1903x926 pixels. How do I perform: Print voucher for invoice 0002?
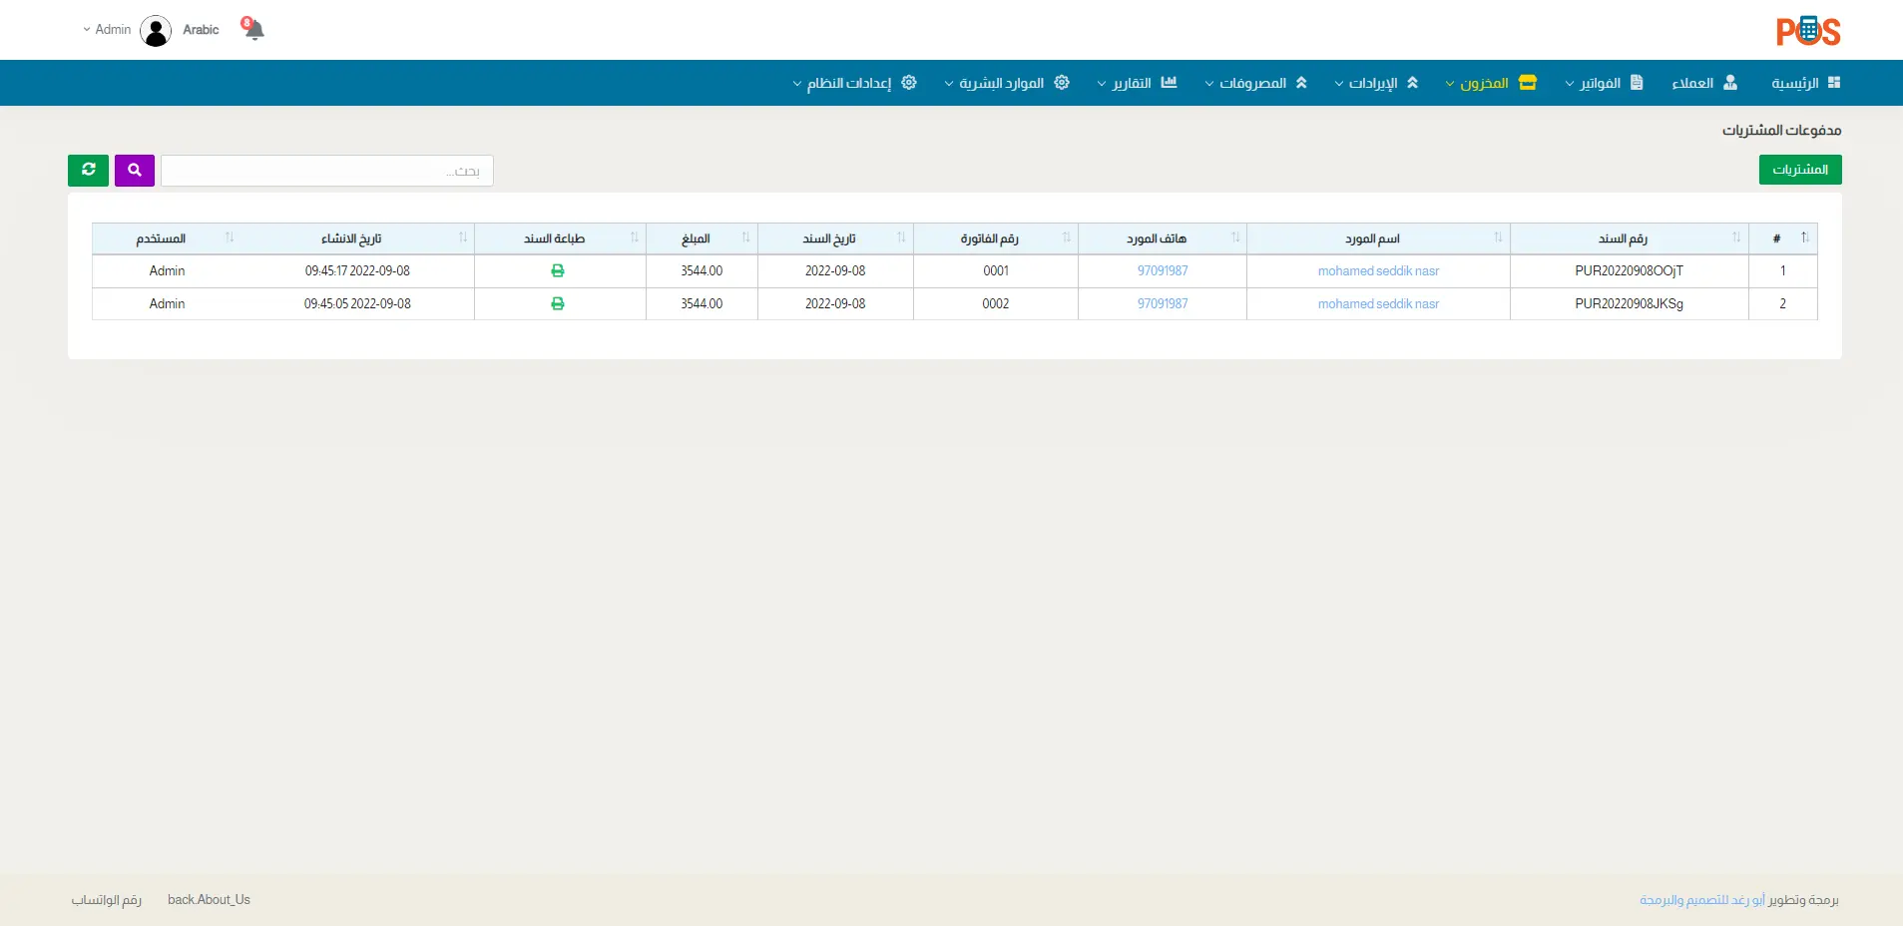point(558,304)
